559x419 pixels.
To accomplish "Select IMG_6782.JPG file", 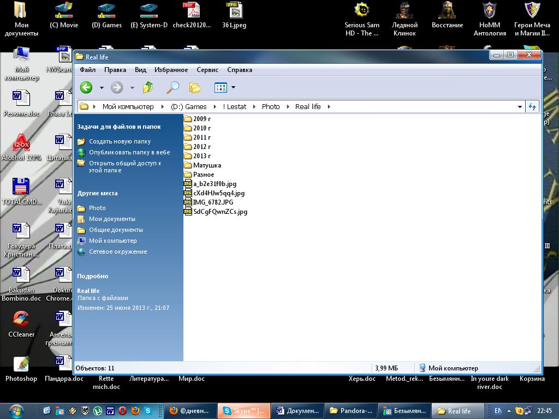I will coord(213,202).
